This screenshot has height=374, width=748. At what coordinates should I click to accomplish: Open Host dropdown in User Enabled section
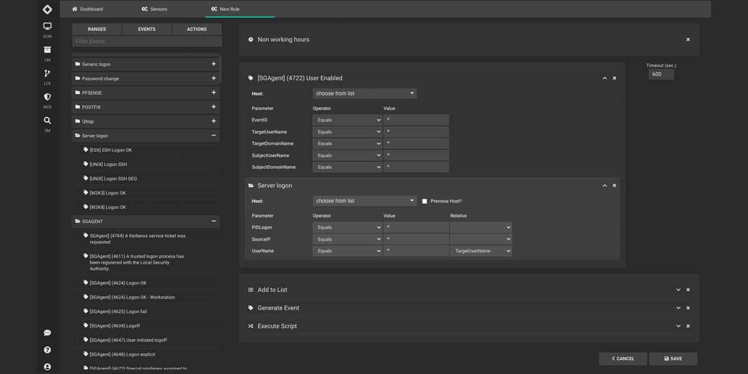[x=365, y=93]
